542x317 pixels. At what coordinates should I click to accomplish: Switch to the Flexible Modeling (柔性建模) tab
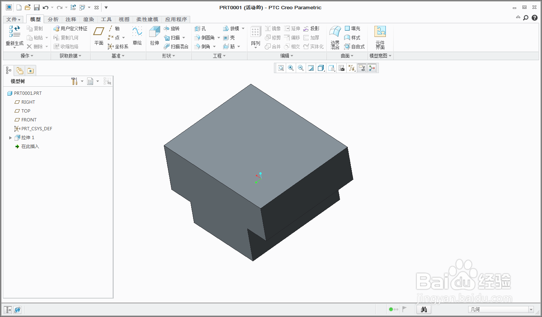click(x=147, y=19)
